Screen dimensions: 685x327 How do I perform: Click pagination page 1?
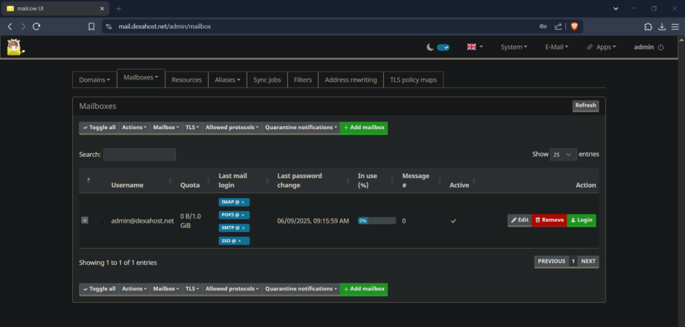pos(573,261)
